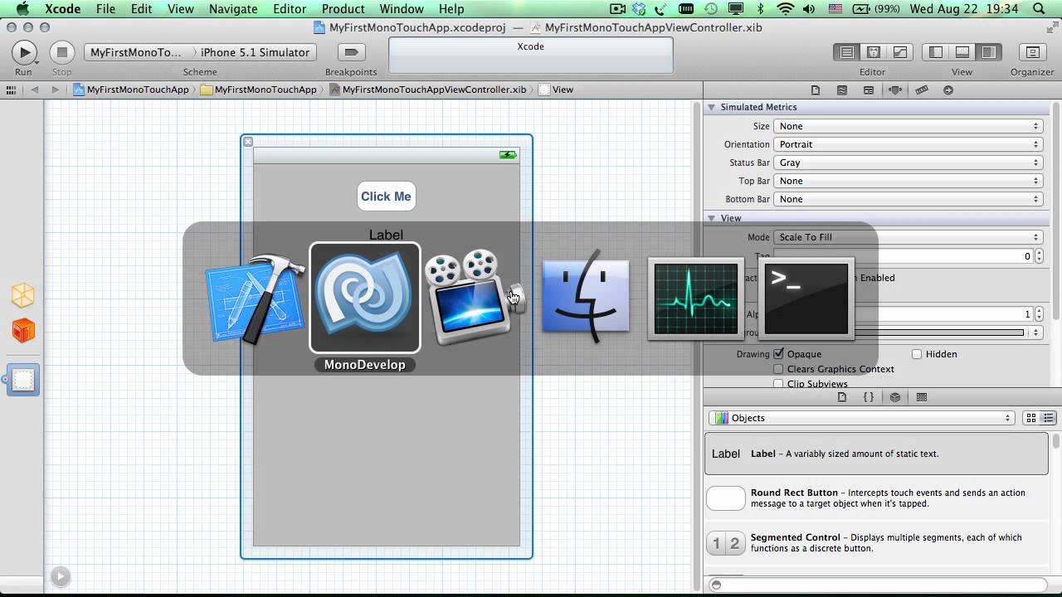Select the Activity Monitor icon in switcher
1062x597 pixels.
[x=695, y=298]
